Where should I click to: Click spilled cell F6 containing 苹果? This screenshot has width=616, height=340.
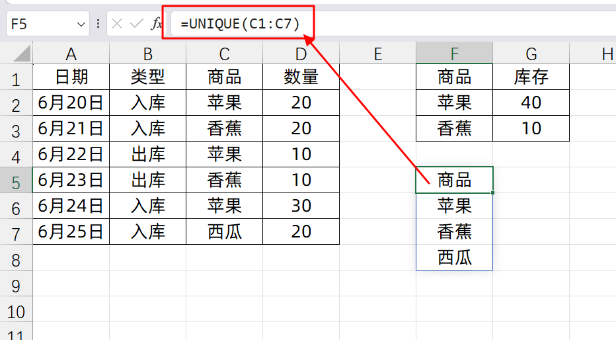[454, 206]
